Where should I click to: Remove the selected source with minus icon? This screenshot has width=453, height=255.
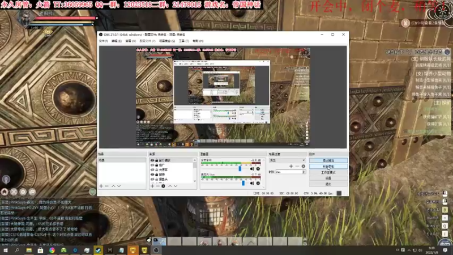coord(158,186)
